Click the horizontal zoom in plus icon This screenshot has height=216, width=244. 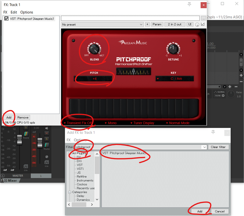pos(230,87)
